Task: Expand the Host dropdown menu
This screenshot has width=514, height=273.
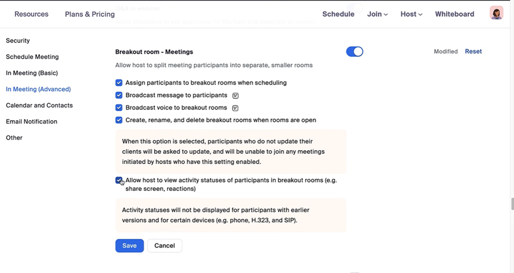Action: [x=411, y=14]
